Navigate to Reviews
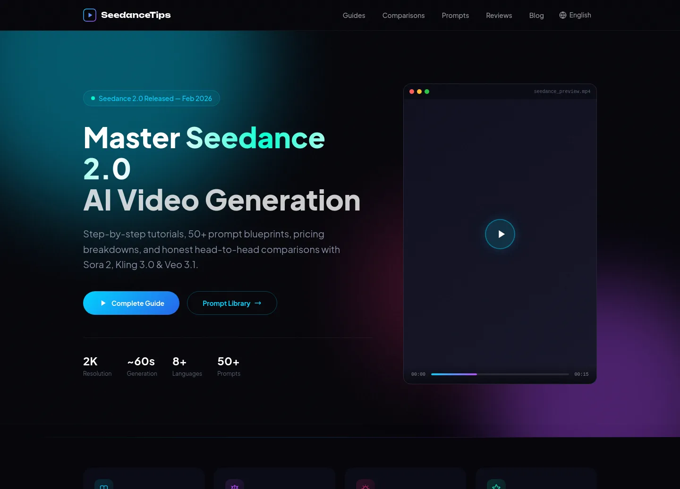The image size is (680, 489). coord(499,16)
